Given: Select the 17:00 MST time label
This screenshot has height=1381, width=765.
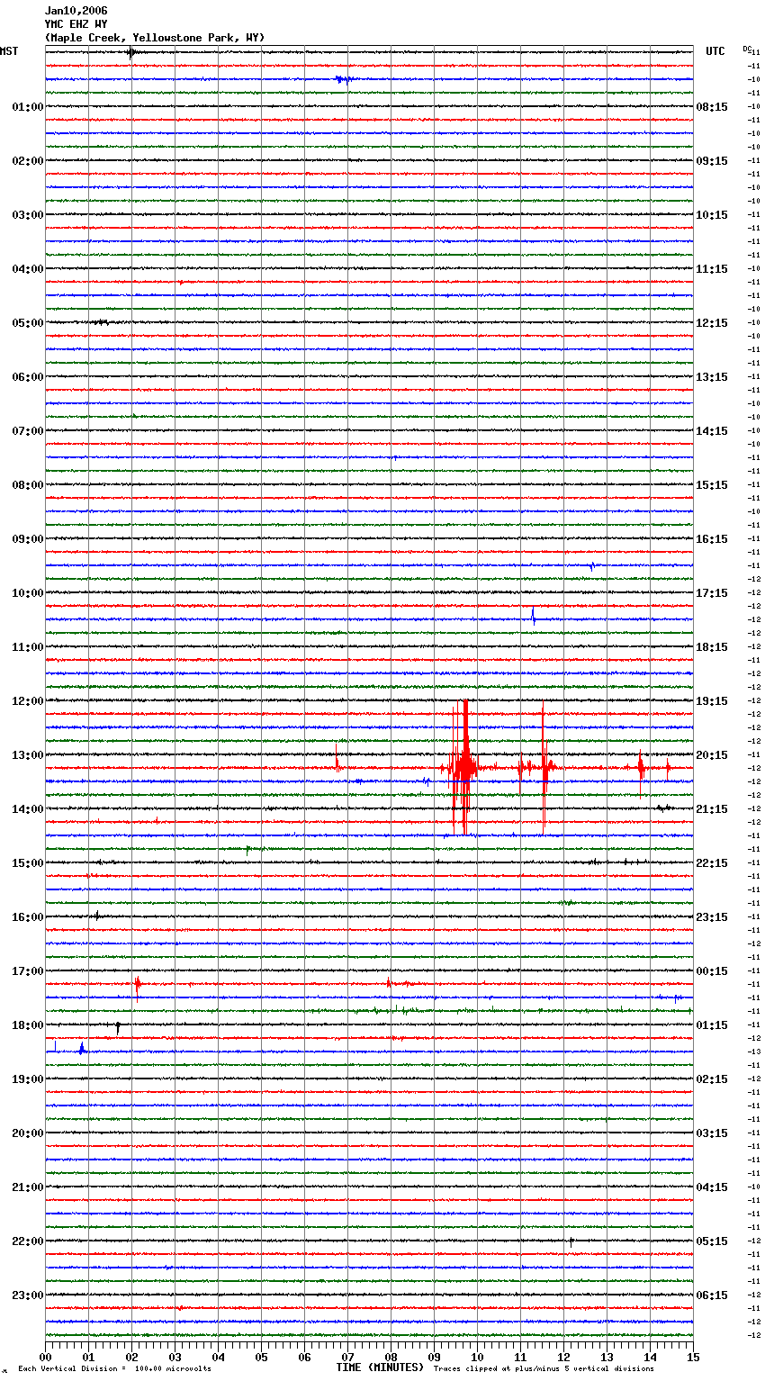Looking at the screenshot, I should (28, 971).
